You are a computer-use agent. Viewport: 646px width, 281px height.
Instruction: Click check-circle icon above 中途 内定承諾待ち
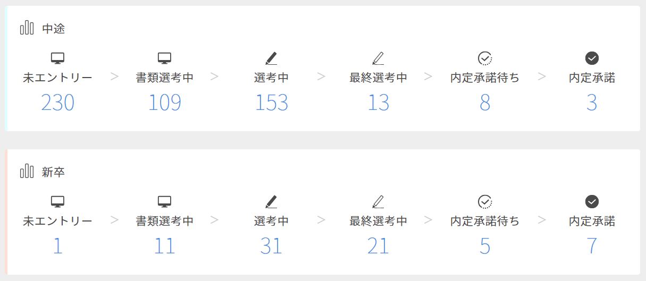pos(485,58)
